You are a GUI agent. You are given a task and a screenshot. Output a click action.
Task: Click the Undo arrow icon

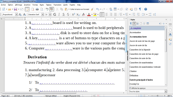[98, 9]
